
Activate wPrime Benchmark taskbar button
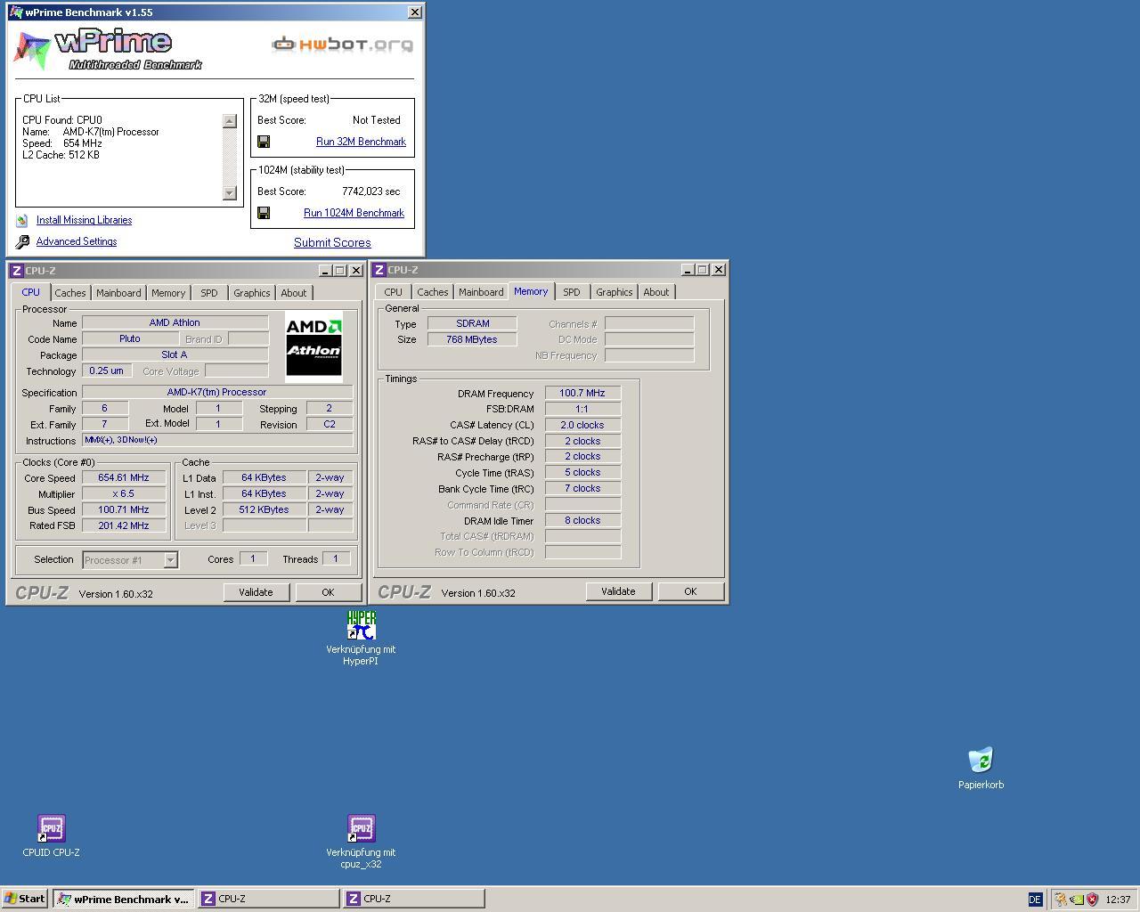coord(123,899)
